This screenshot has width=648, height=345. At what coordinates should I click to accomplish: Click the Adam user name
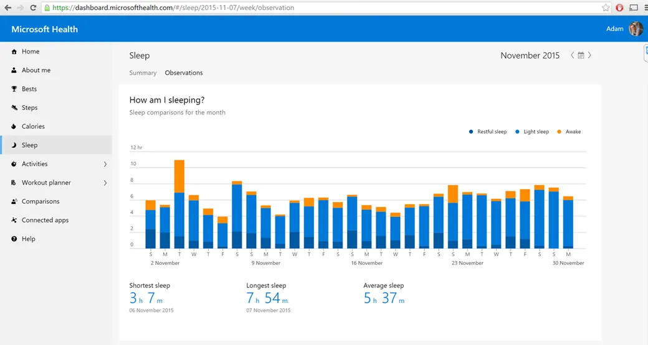(614, 29)
